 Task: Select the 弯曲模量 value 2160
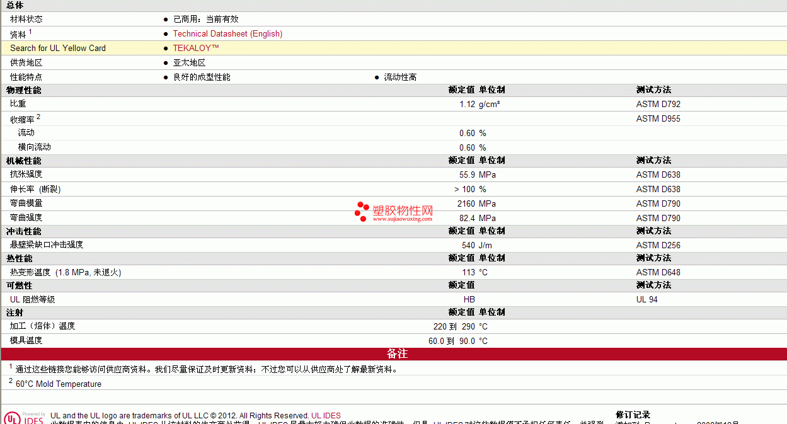click(466, 204)
